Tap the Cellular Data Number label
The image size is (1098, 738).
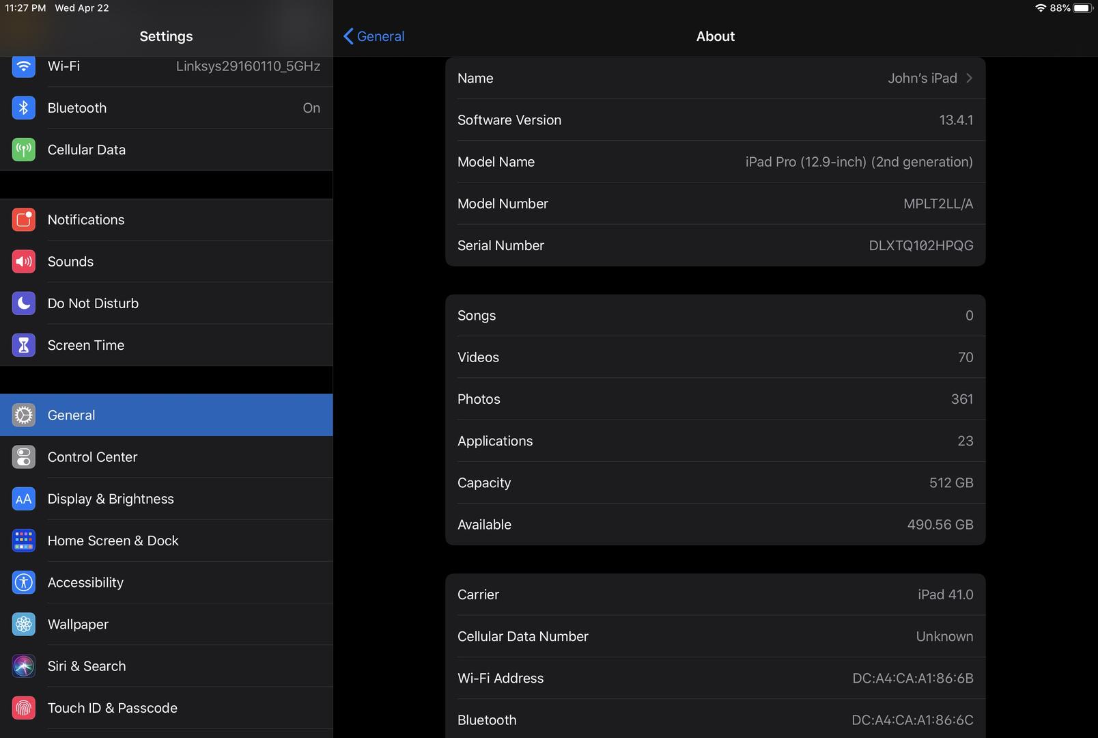(x=523, y=636)
